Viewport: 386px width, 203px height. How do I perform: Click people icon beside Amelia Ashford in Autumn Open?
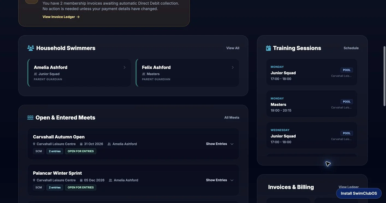coord(109,144)
